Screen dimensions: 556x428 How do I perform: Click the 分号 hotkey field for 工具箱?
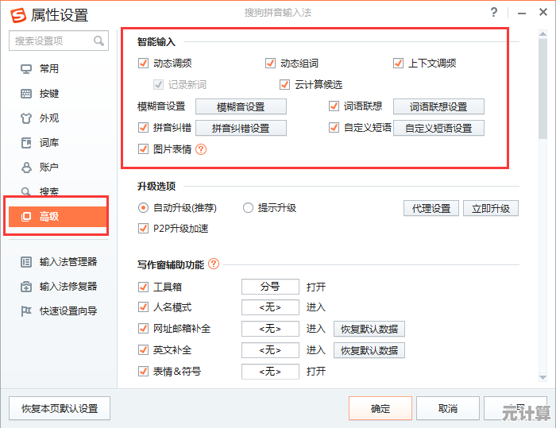[270, 287]
